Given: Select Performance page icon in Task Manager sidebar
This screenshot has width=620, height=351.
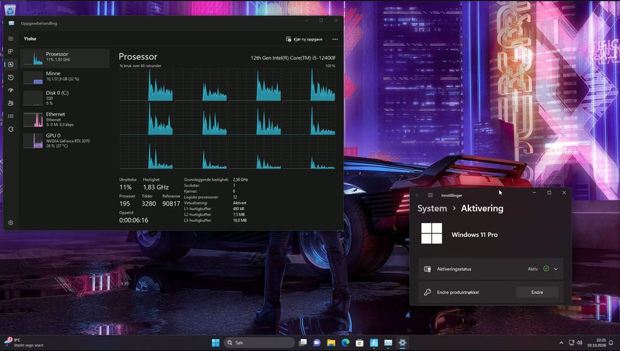Looking at the screenshot, I should 11,65.
